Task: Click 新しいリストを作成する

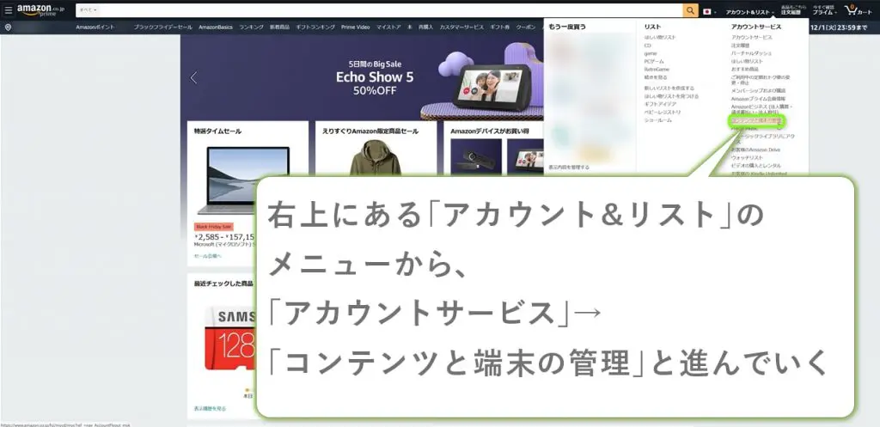Action: 669,88
